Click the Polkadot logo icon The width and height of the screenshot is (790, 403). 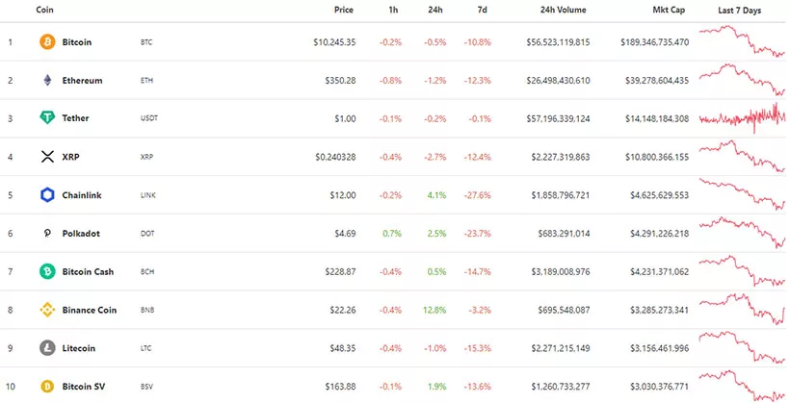(46, 234)
